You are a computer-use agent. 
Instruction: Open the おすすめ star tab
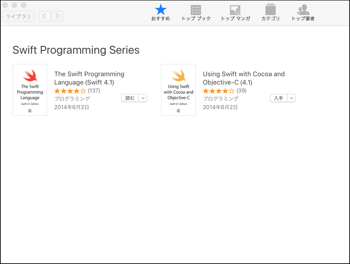(x=161, y=13)
